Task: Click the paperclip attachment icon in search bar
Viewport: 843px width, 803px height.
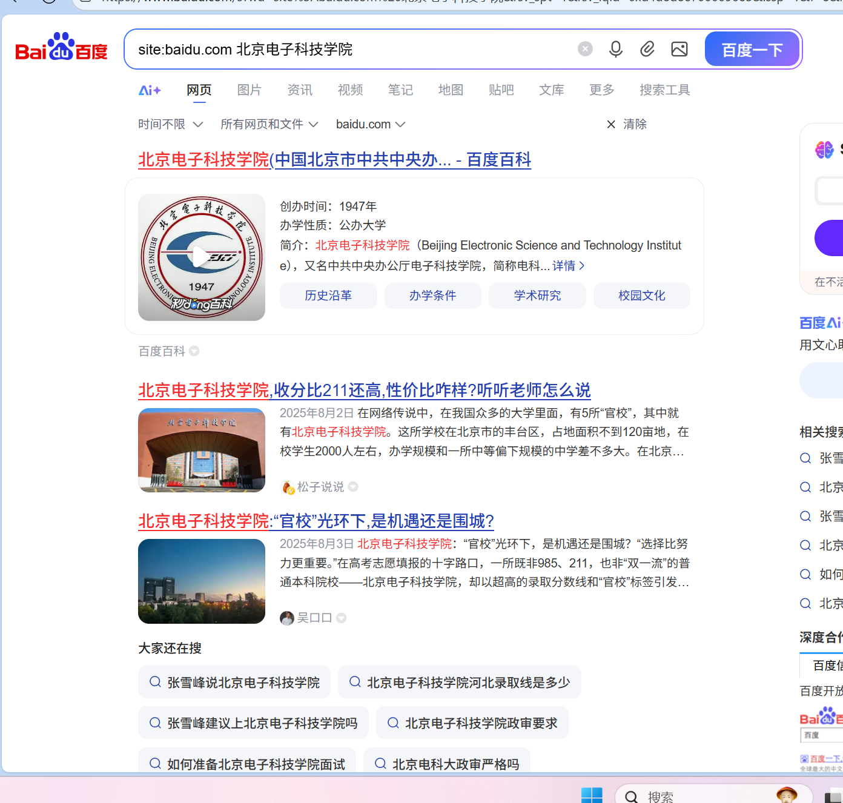Action: click(x=647, y=49)
